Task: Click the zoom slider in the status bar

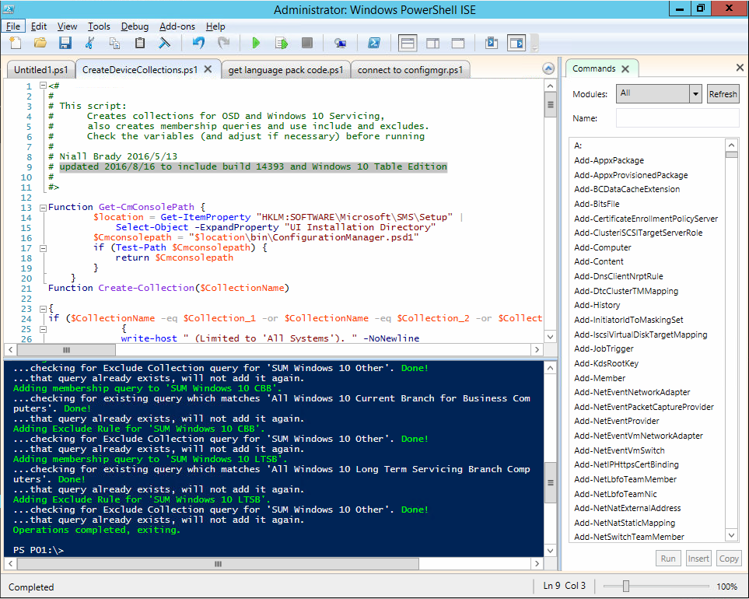Action: pos(626,586)
